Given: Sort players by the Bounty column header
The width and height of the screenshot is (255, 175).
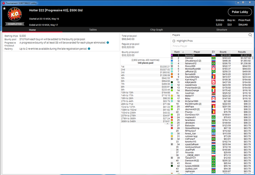Looking at the screenshot, I should (x=223, y=52).
